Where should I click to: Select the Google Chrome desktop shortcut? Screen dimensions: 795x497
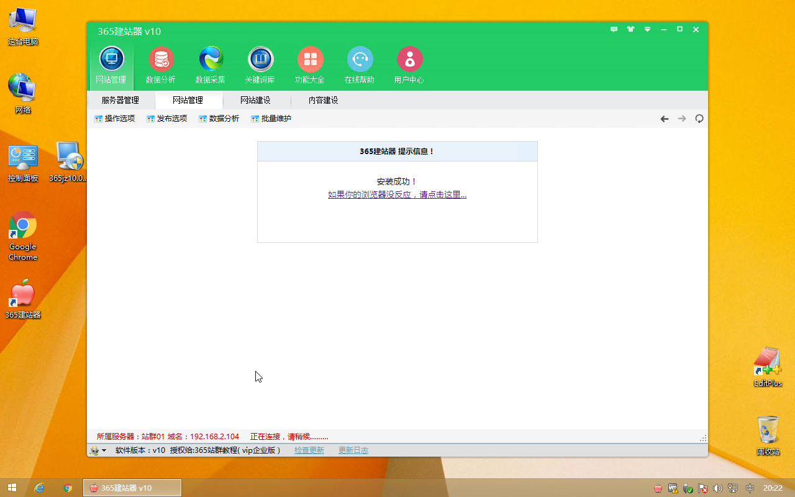point(23,235)
